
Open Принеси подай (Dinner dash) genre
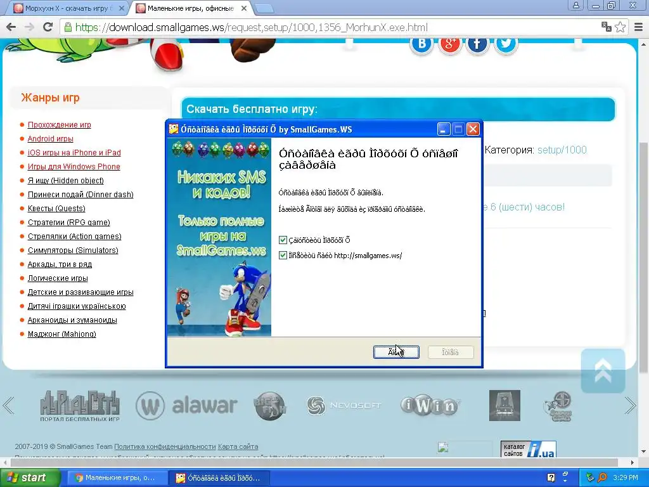(x=80, y=195)
